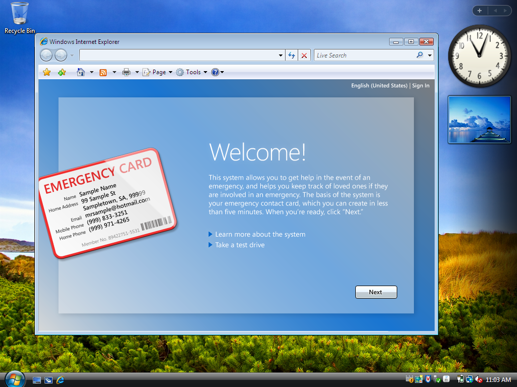Click the browser Forward arrow button
Screen dimensions: 517x387
coord(61,56)
